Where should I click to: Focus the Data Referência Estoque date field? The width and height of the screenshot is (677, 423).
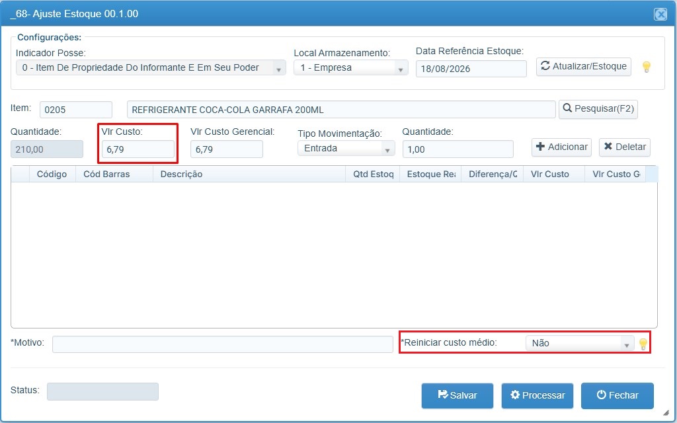pyautogui.click(x=471, y=69)
